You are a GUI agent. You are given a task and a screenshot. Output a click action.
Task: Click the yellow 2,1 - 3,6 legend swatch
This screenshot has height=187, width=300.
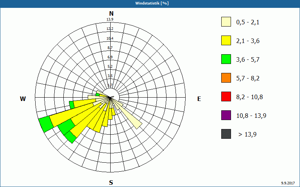pyautogui.click(x=226, y=40)
